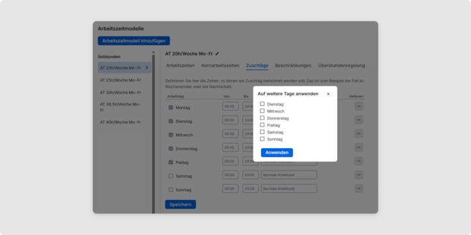Click the Von time field for Samstag
The height and width of the screenshot is (235, 471).
click(230, 175)
